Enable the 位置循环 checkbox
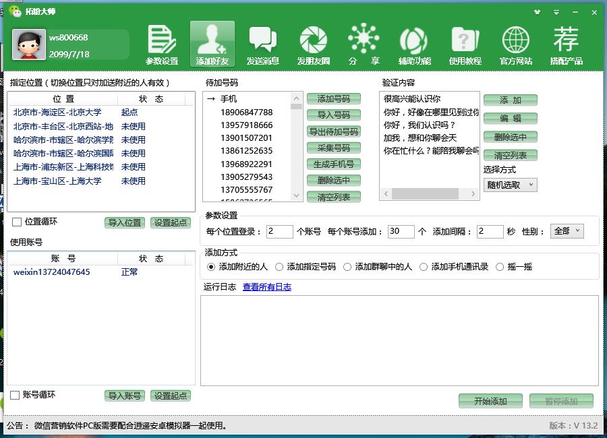The image size is (607, 438). [17, 222]
